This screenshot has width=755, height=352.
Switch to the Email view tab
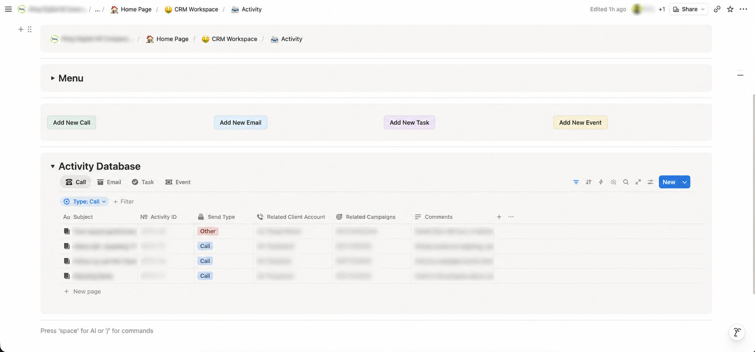[109, 182]
